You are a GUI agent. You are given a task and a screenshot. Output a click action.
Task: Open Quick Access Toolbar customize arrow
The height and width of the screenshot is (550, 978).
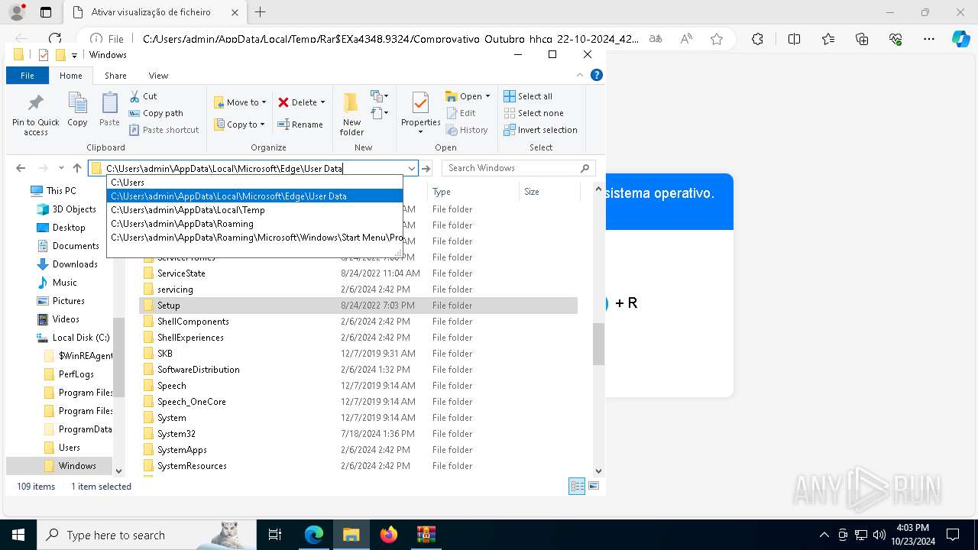pyautogui.click(x=74, y=55)
